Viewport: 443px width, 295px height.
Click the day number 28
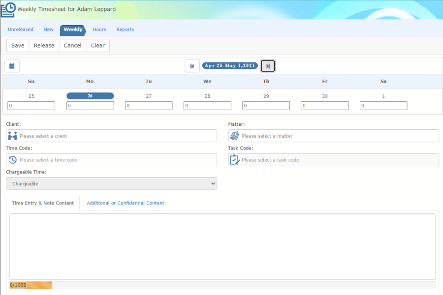pos(207,96)
